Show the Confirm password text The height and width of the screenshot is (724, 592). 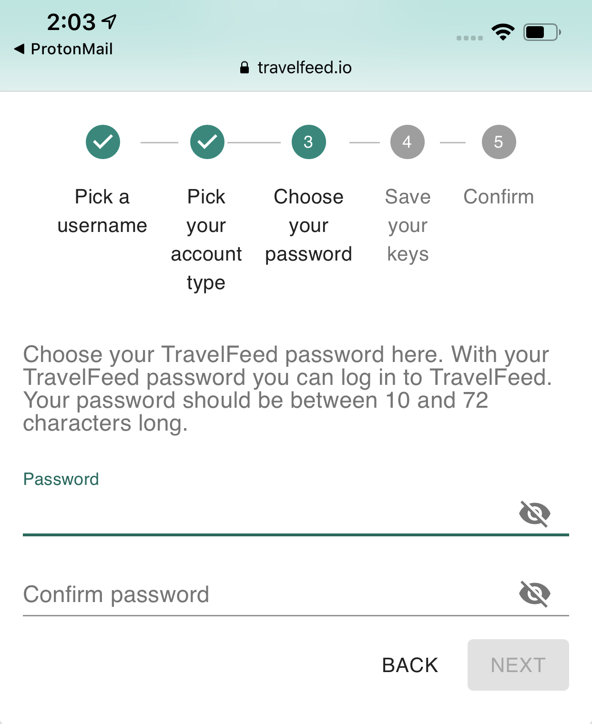pos(535,593)
